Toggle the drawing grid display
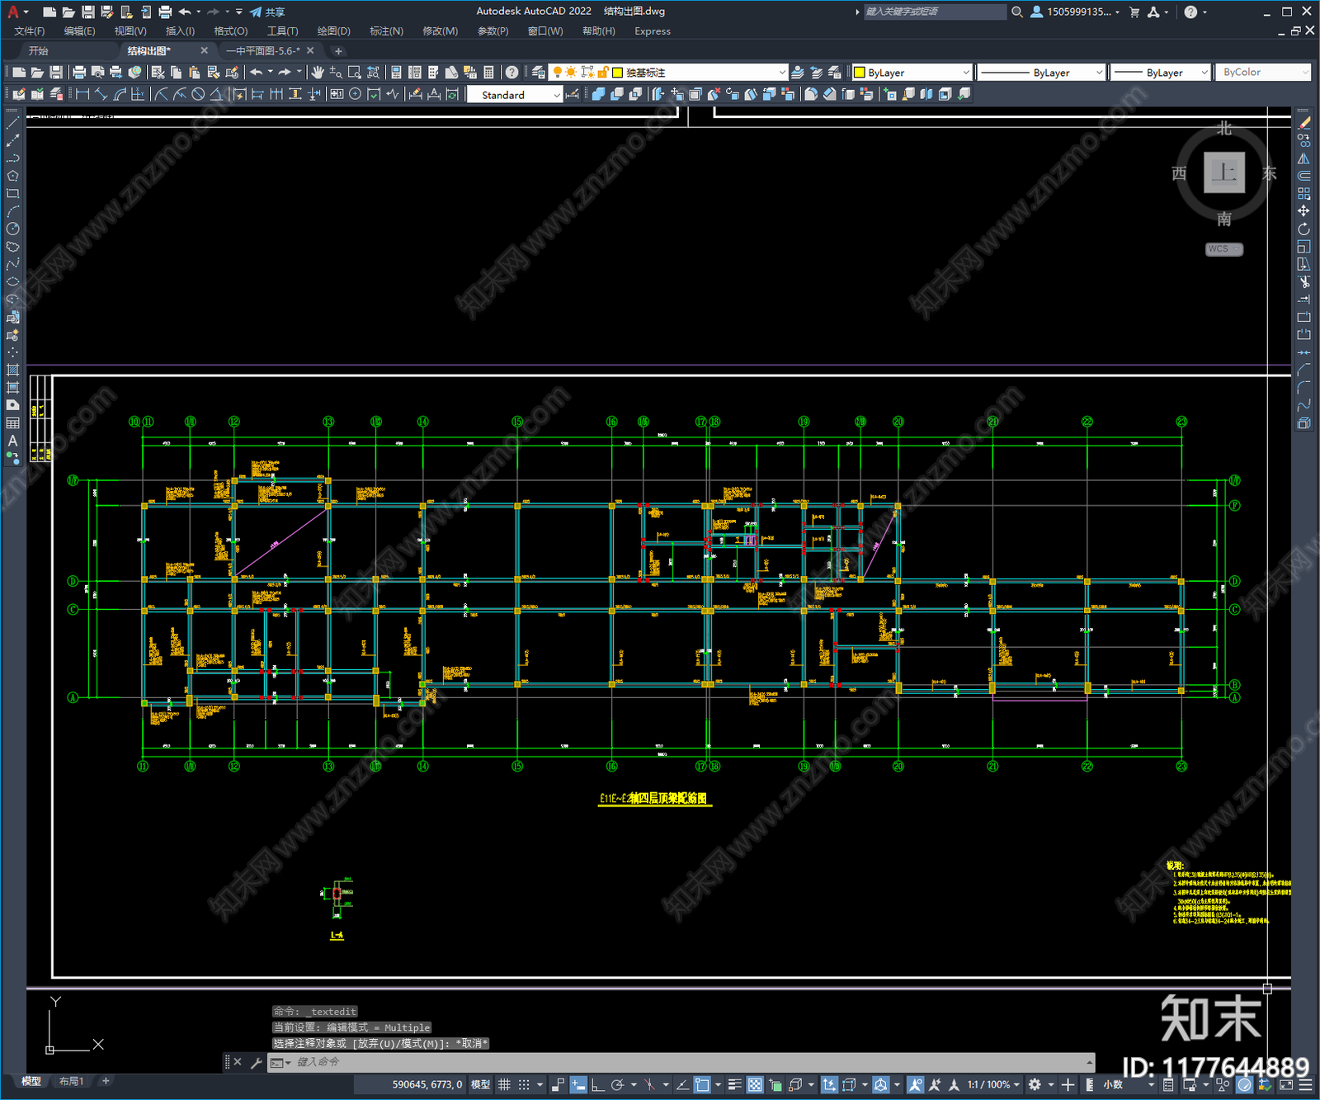Screen dimensions: 1320x1100 tap(504, 1084)
